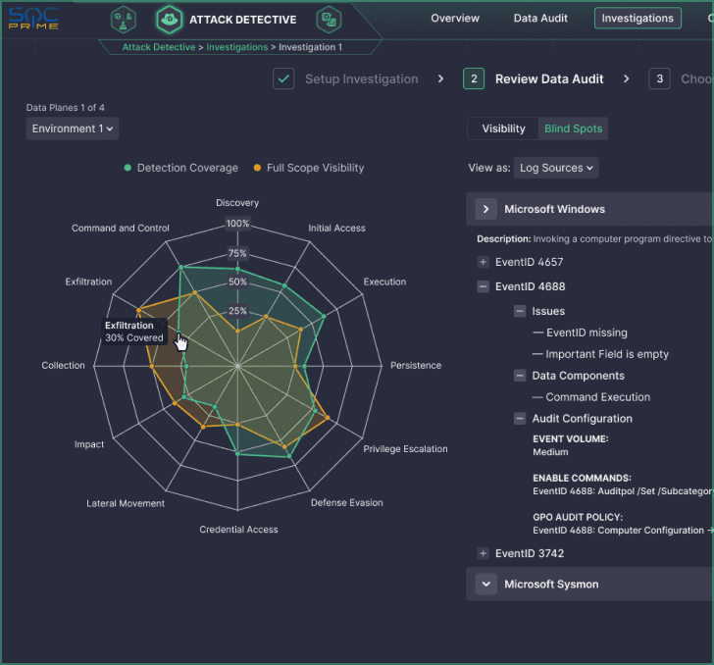This screenshot has height=665, width=714.
Task: Open the Log Sources view dropdown
Action: 556,168
